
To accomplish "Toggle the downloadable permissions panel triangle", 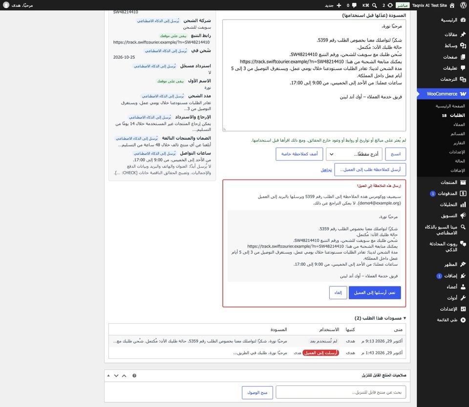I will click(108, 376).
